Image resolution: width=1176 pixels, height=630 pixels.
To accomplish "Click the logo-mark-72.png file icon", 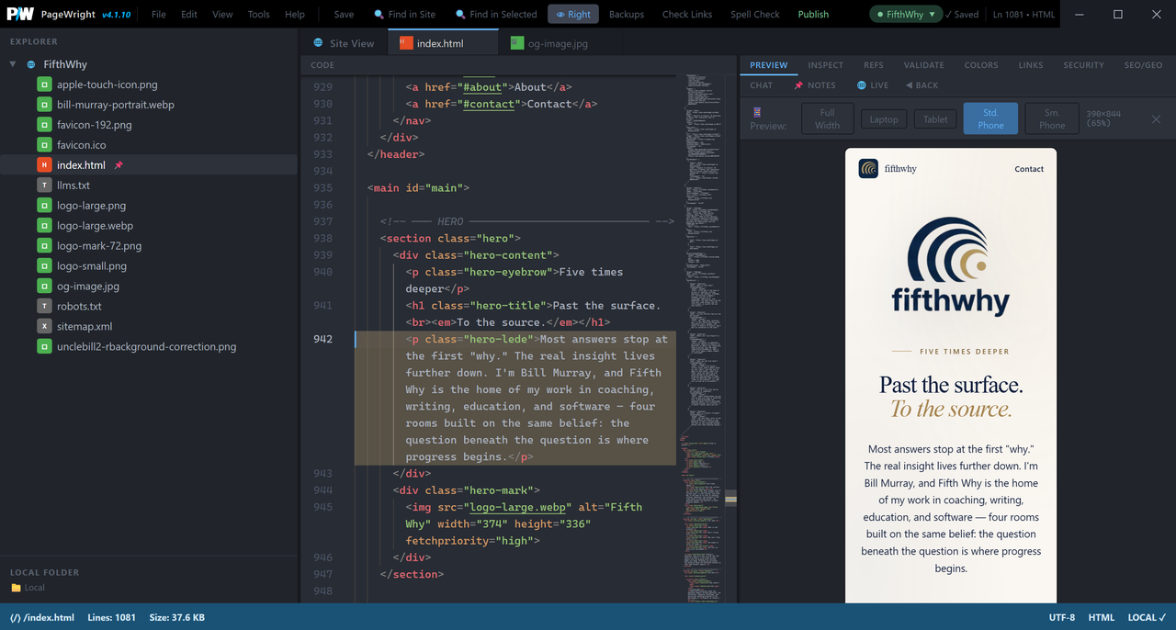I will tap(44, 246).
